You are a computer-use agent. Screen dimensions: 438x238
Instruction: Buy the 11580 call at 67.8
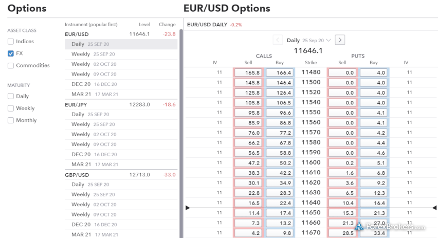tap(280, 143)
